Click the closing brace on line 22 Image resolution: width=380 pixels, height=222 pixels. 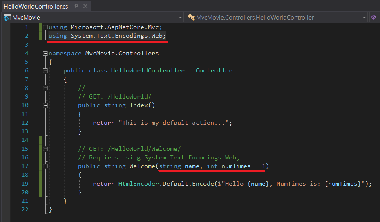click(50, 209)
